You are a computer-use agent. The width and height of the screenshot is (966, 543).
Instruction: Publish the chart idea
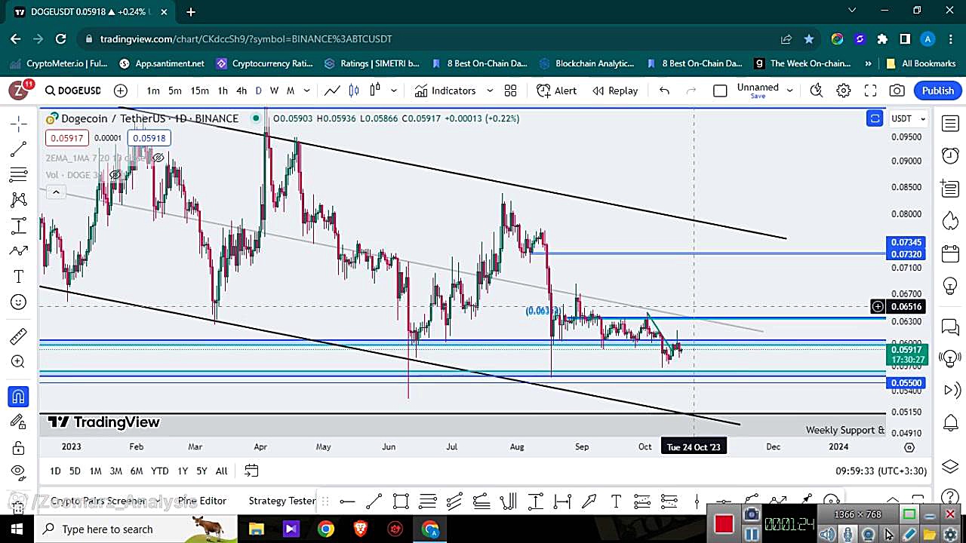(x=938, y=90)
